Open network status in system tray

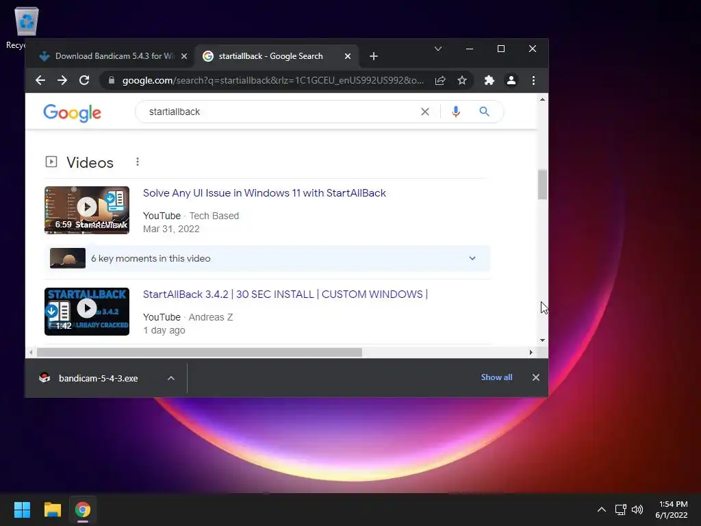pyautogui.click(x=620, y=510)
